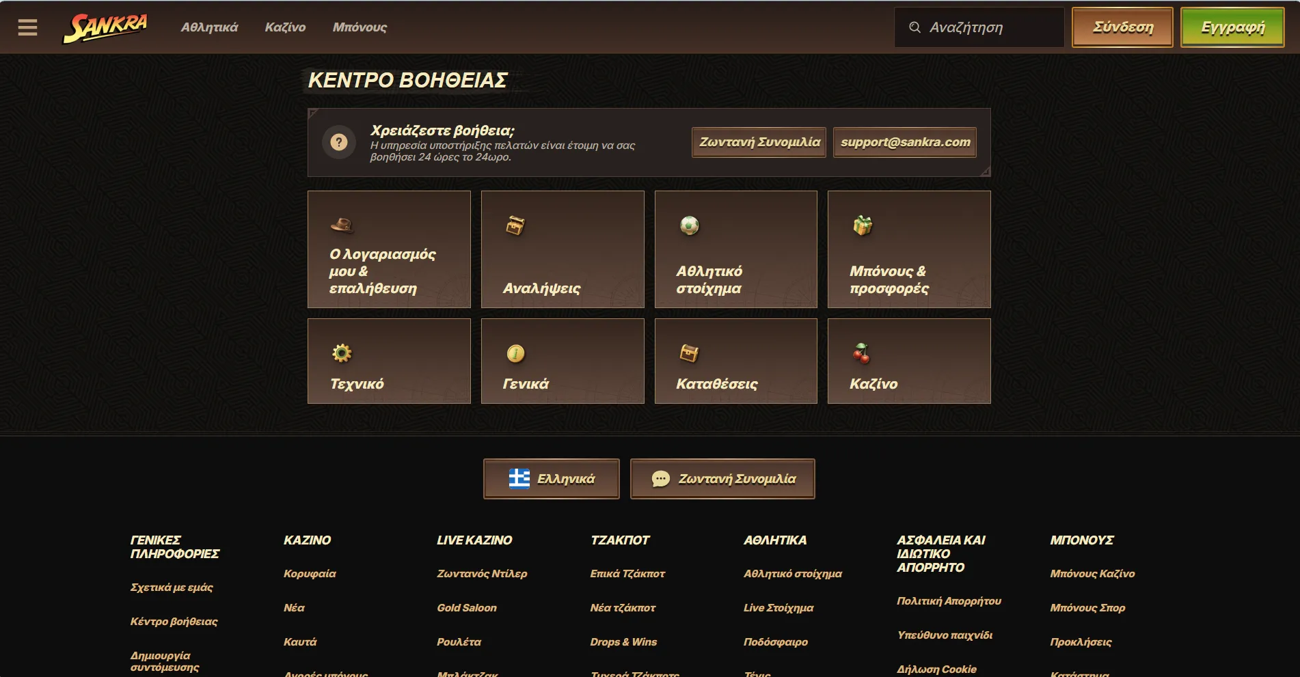Click the Σχετικά με εμάς footer link

coord(172,588)
